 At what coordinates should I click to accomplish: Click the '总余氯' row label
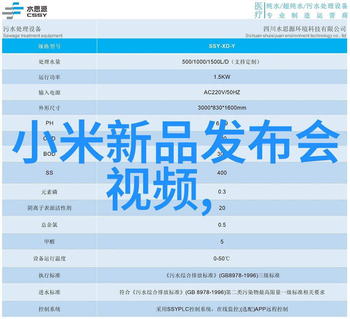49,225
